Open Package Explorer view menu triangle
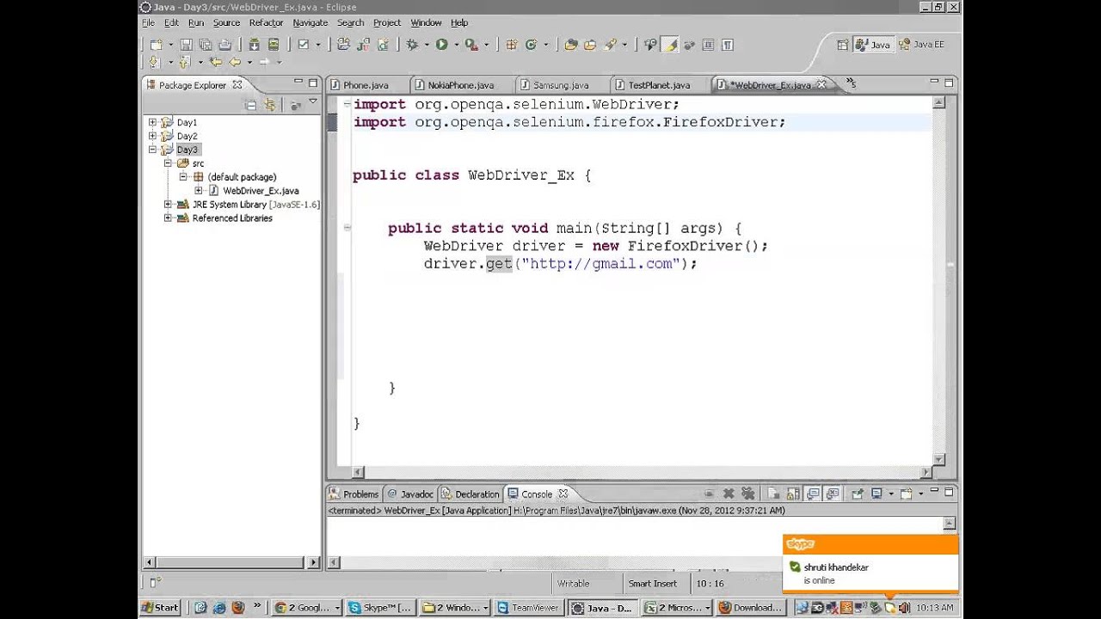The width and height of the screenshot is (1101, 619). click(313, 102)
